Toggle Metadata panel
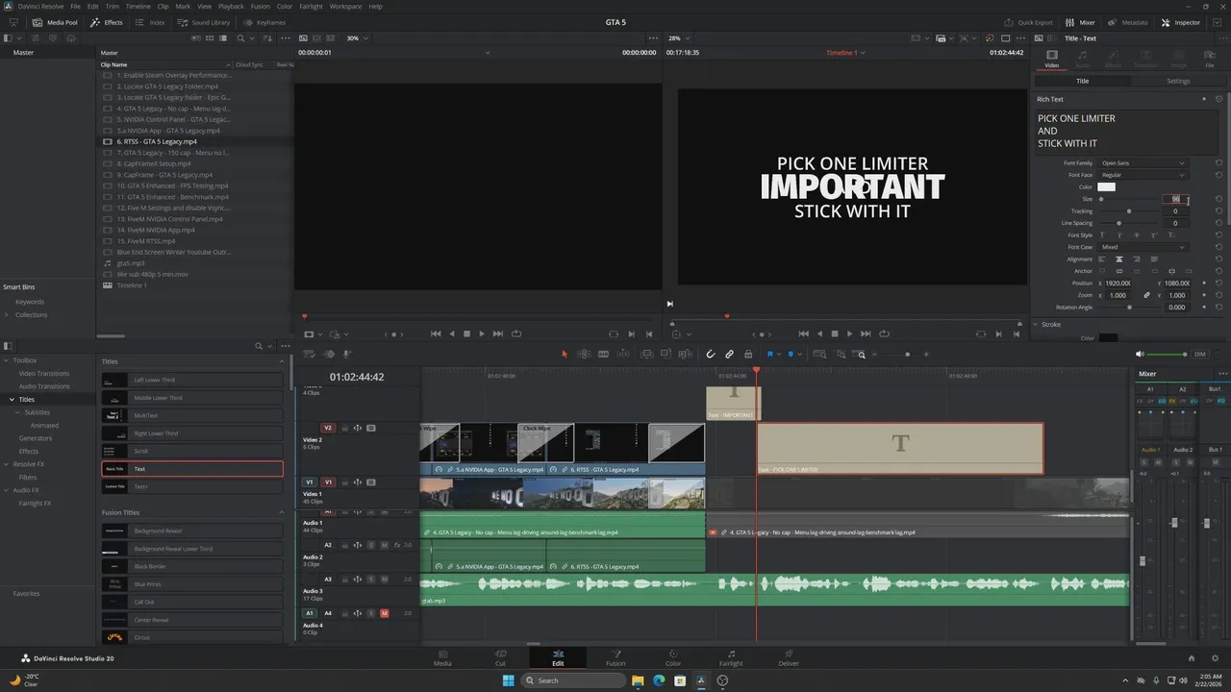This screenshot has width=1231, height=692. [x=1128, y=22]
